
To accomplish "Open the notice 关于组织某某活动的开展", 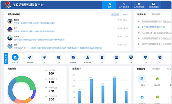I will (x=153, y=27).
